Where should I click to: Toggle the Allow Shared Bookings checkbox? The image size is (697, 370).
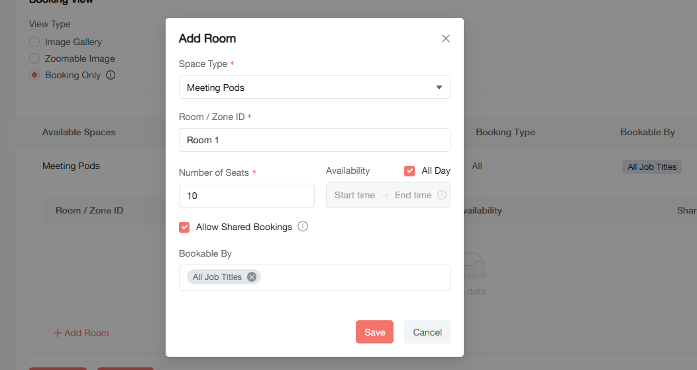pyautogui.click(x=184, y=227)
